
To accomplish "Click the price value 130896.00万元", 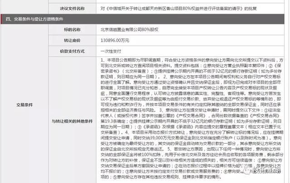I will (115, 40).
